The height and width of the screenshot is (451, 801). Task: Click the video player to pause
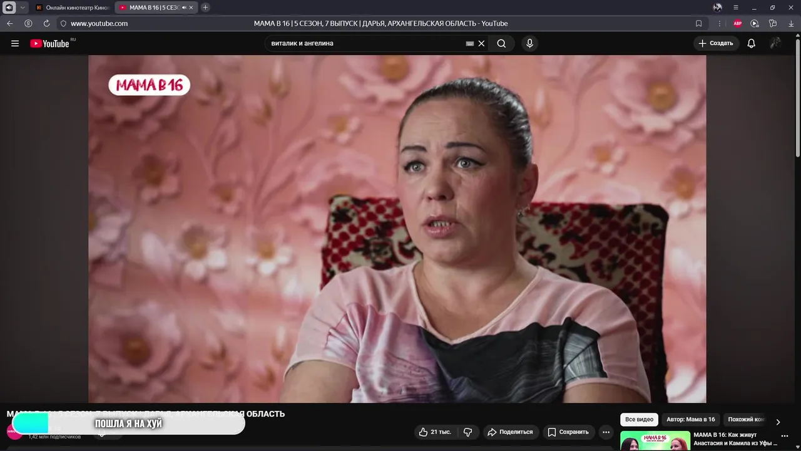pos(397,229)
